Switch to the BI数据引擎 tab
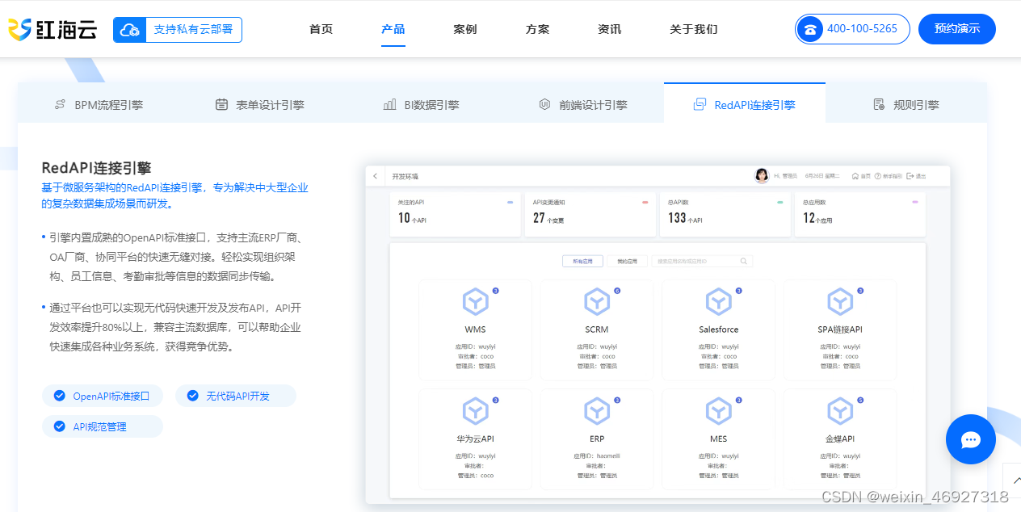The image size is (1021, 512). [422, 104]
